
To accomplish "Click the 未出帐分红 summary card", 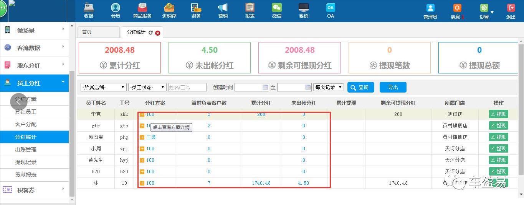I will pyautogui.click(x=210, y=58).
